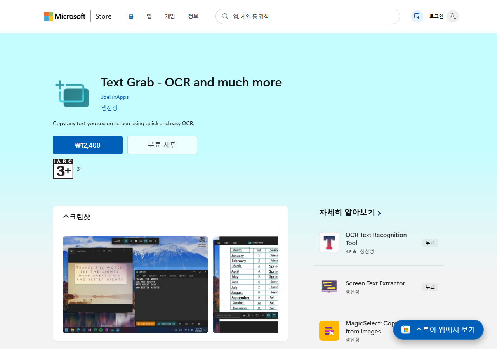Click the 로그인 sign-in link
This screenshot has width=497, height=349.
click(x=436, y=16)
